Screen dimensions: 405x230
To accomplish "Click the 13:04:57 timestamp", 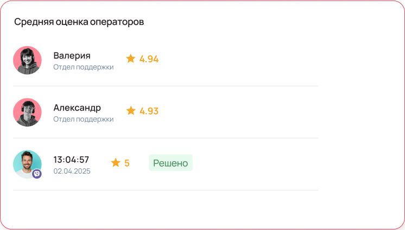I will pyautogui.click(x=71, y=160).
